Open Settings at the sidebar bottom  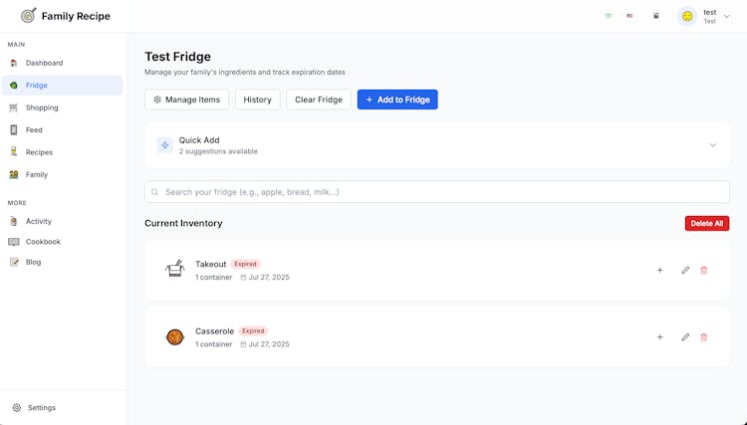42,408
